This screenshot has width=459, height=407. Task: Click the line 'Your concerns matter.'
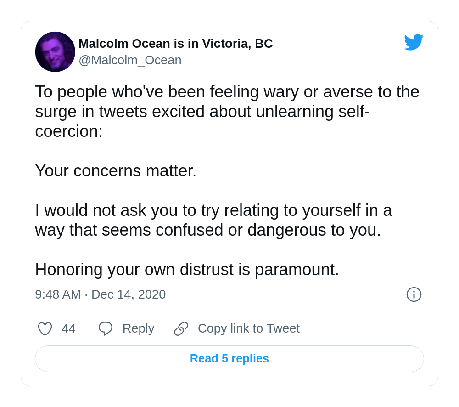pyautogui.click(x=116, y=171)
